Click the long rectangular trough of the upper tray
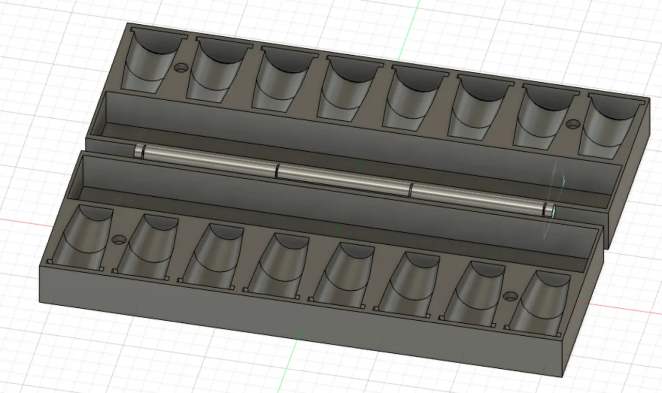The height and width of the screenshot is (393, 662). point(355,151)
